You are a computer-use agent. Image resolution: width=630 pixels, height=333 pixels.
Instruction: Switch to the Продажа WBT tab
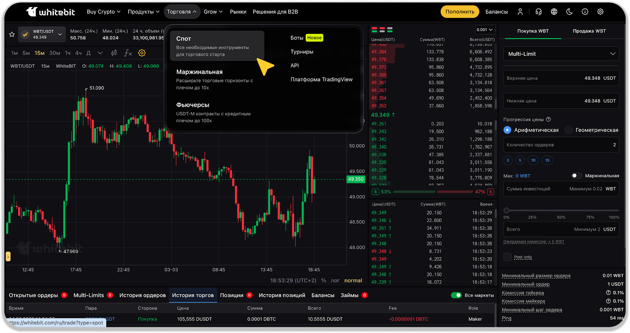589,31
